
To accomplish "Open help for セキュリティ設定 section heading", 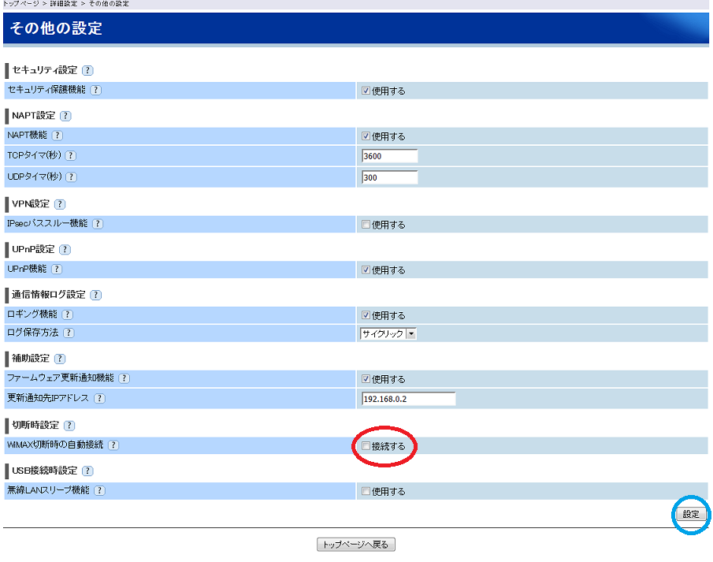I will pyautogui.click(x=87, y=70).
